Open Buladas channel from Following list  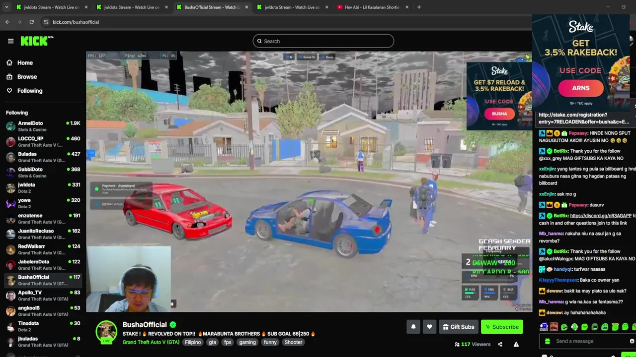point(43,157)
